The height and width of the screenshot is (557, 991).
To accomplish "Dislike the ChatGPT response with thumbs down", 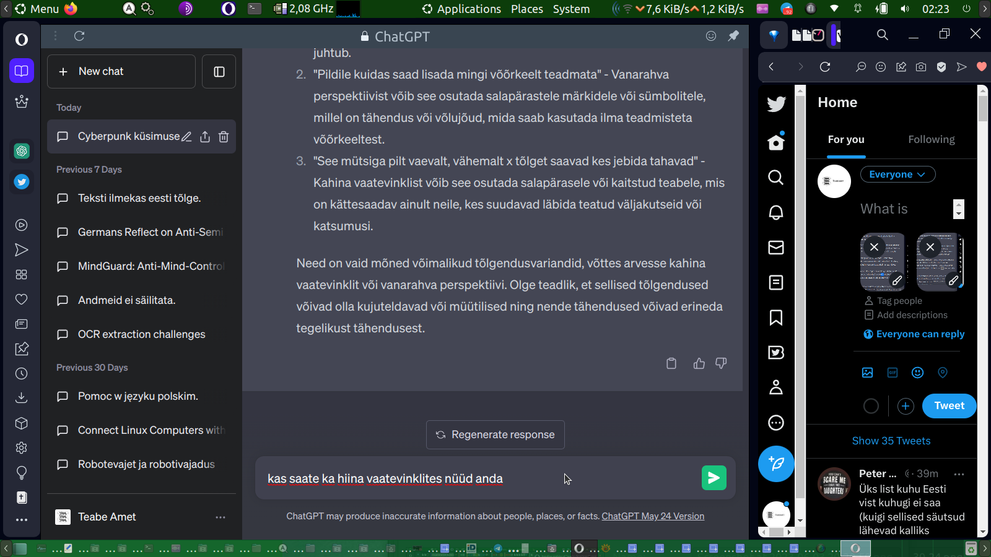I will 721,363.
